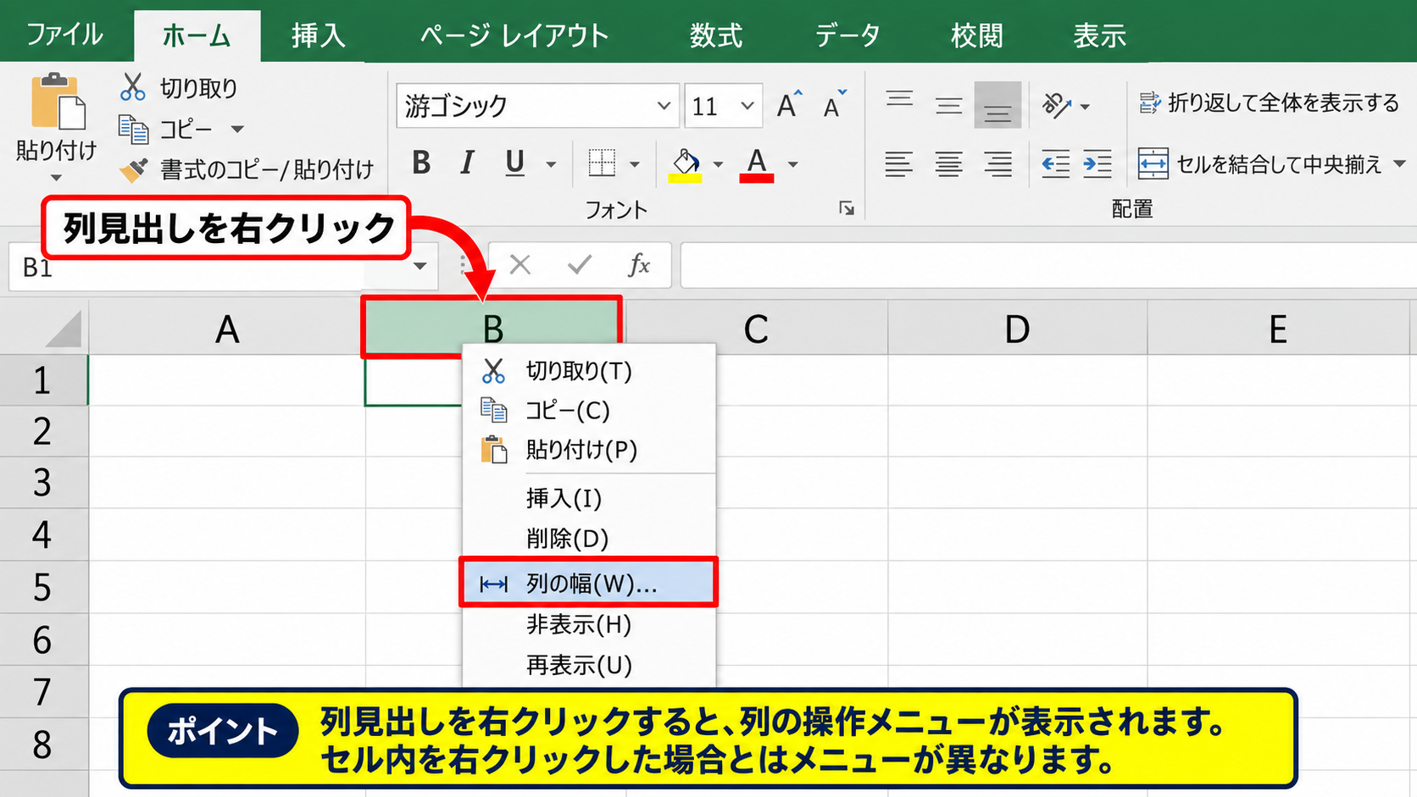Expand the borders dropdown arrow
Screen dimensions: 1417x797
tap(634, 164)
